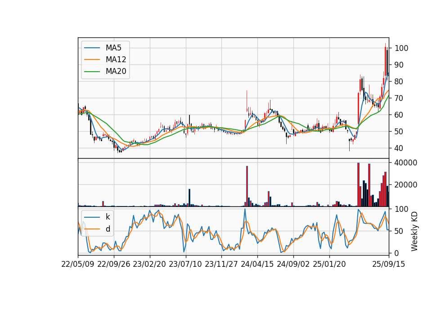This screenshot has height=311, width=432.
Task: Click the 40000 volume axis label
Action: (406, 163)
